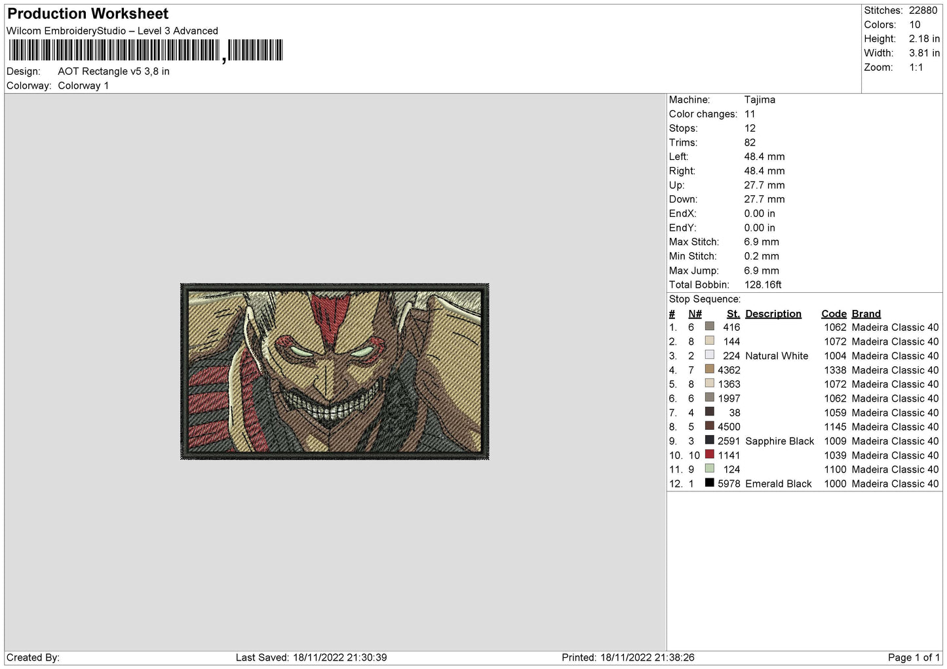This screenshot has height=669, width=947.
Task: Click the Max Stitch value '6.9 mm'
Action: point(762,242)
